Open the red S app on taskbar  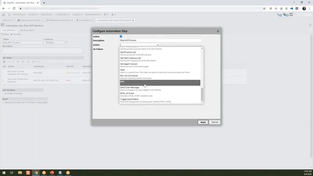click(28, 173)
